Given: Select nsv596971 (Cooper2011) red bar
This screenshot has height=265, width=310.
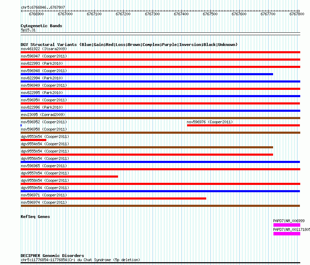Looking at the screenshot, I should 113,198.
